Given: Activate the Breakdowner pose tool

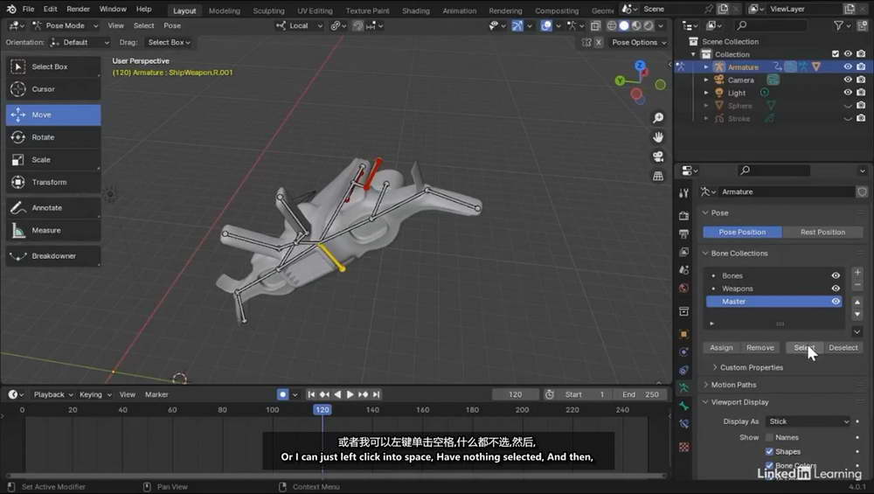Looking at the screenshot, I should 53,256.
